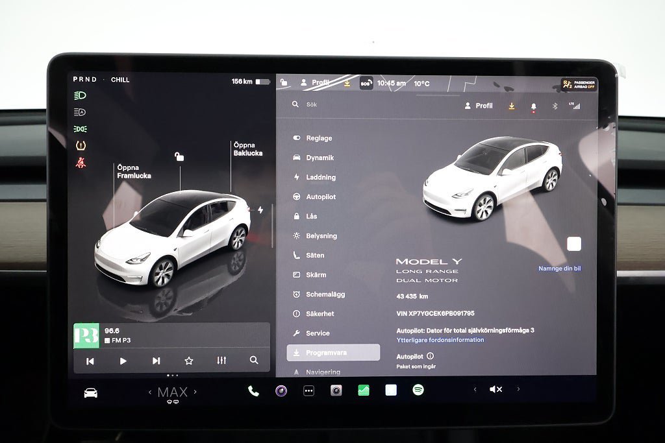The height and width of the screenshot is (443, 665).
Task: Launch Spotify from the bottom dock
Action: click(418, 390)
